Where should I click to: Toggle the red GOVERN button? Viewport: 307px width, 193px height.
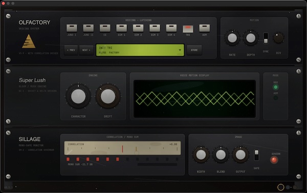point(274,160)
